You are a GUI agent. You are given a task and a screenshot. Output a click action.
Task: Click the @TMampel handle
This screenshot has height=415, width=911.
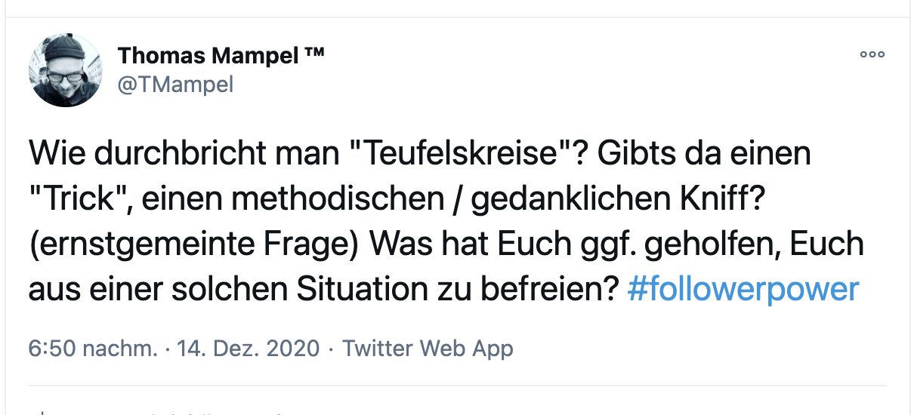[175, 85]
